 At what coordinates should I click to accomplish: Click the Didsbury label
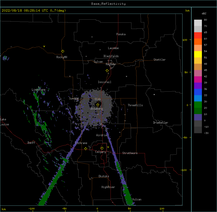(x=96, y=109)
